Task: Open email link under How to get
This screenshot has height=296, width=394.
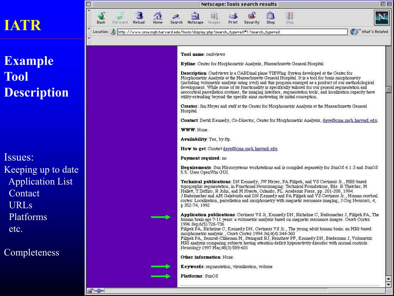Action: click(250, 149)
